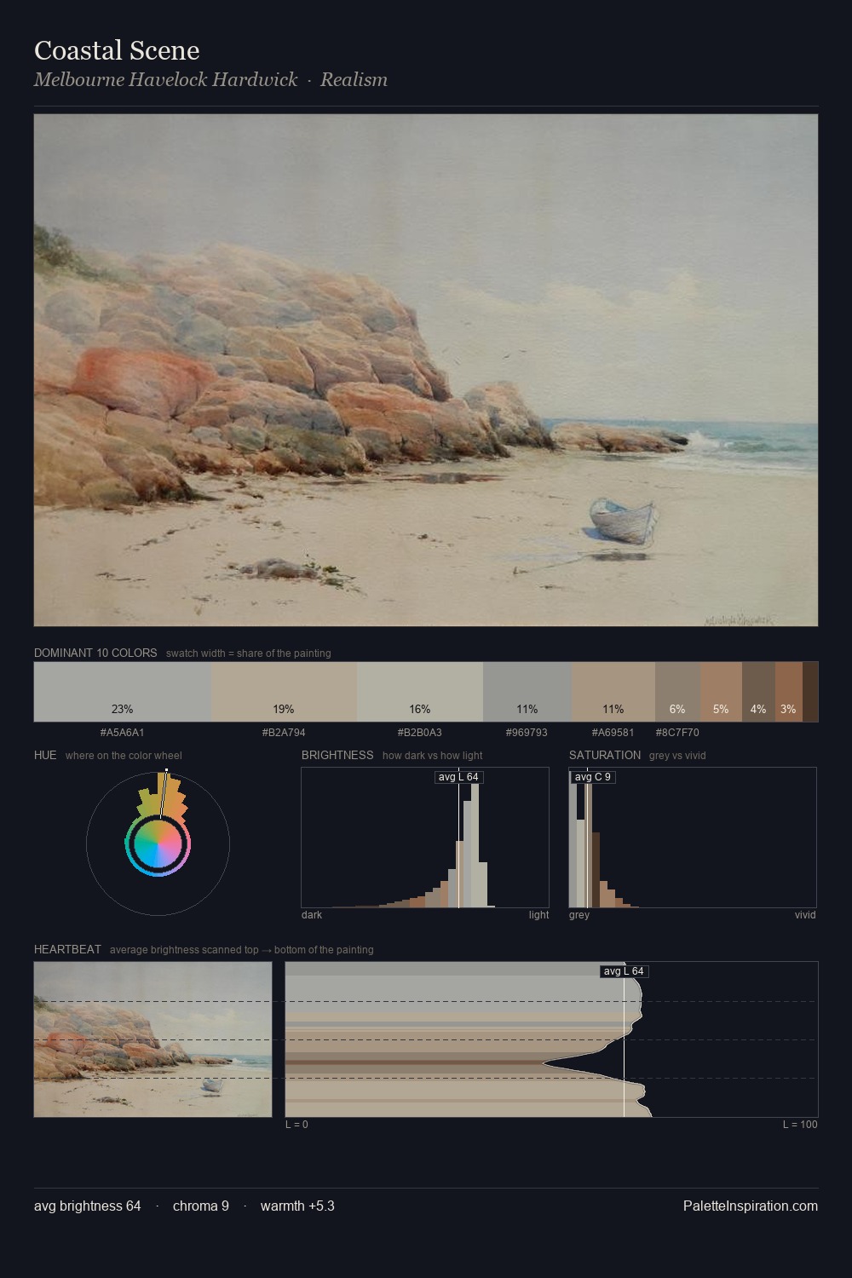Open the PaletteInspiration.com link
This screenshot has height=1278, width=852.
pos(751,1206)
